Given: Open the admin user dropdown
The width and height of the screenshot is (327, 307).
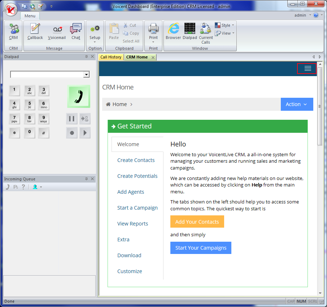Looking at the screenshot, I should click(302, 15).
